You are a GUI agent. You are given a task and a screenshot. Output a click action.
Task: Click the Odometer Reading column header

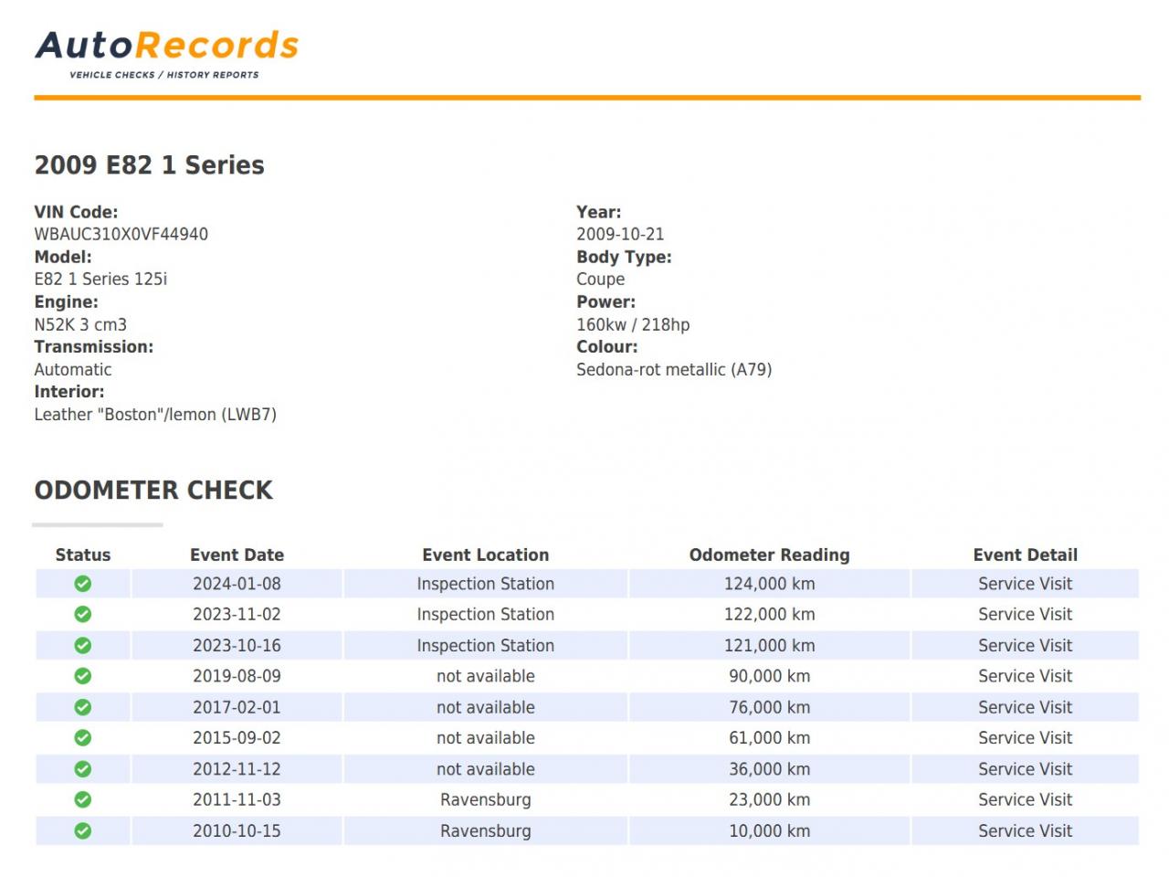tap(770, 555)
